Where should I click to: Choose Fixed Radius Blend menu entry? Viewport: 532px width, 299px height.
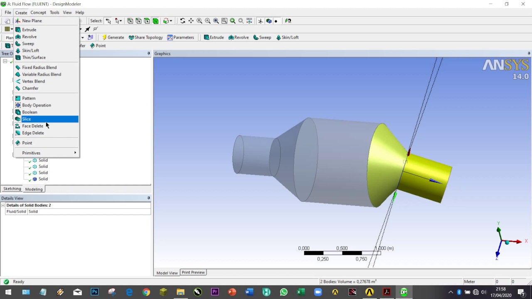47,67
